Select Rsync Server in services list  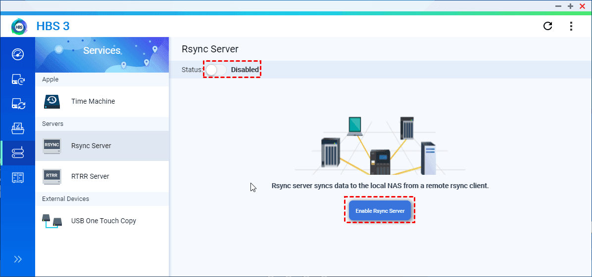pos(91,146)
